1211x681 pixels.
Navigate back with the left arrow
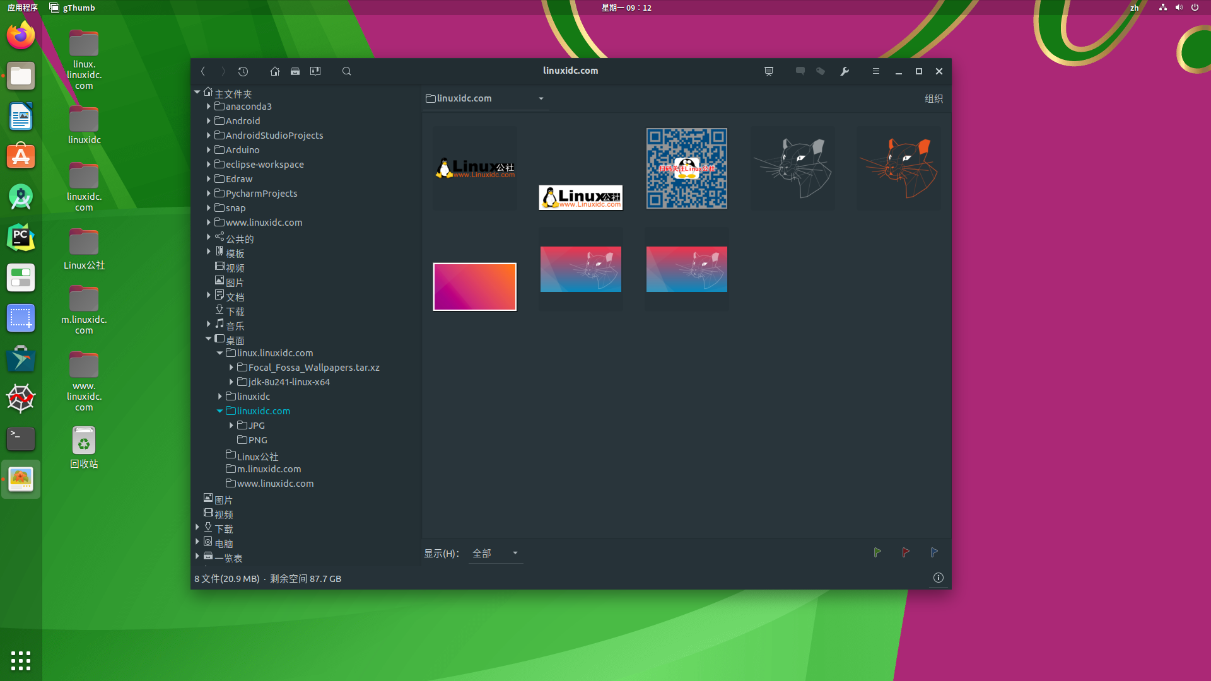203,71
